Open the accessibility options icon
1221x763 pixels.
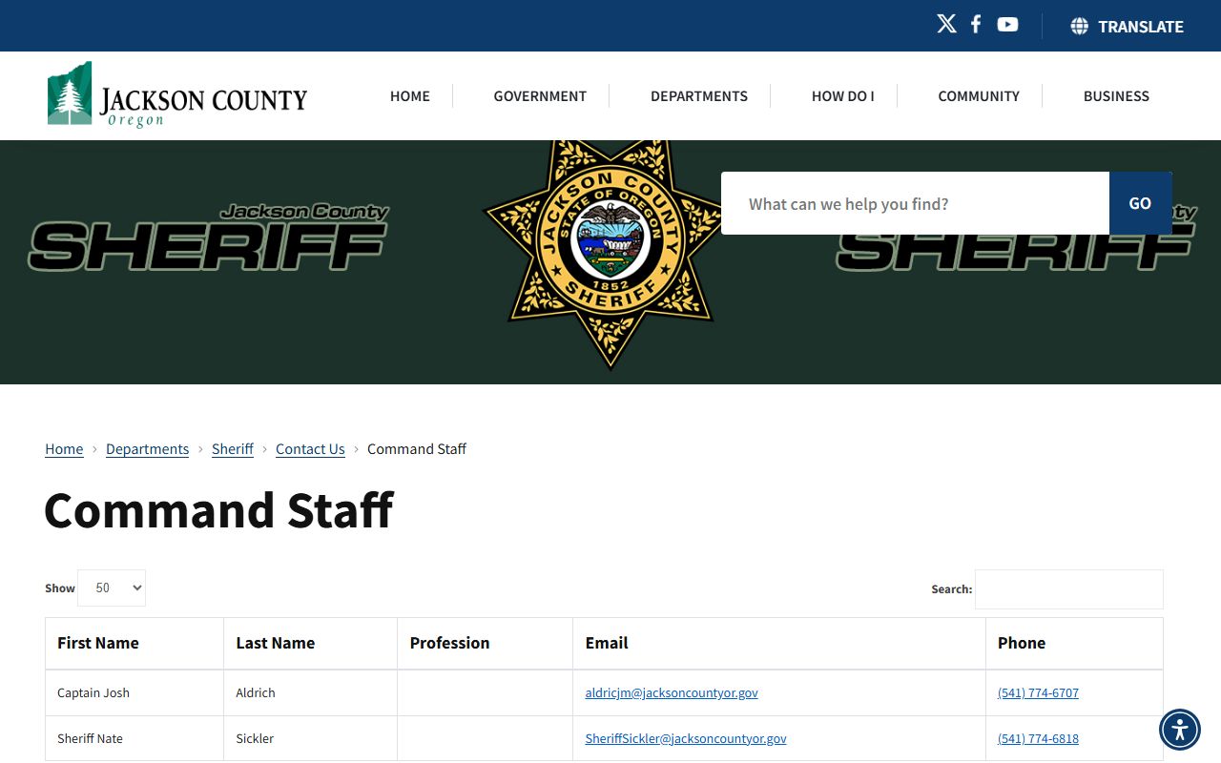coord(1180,731)
